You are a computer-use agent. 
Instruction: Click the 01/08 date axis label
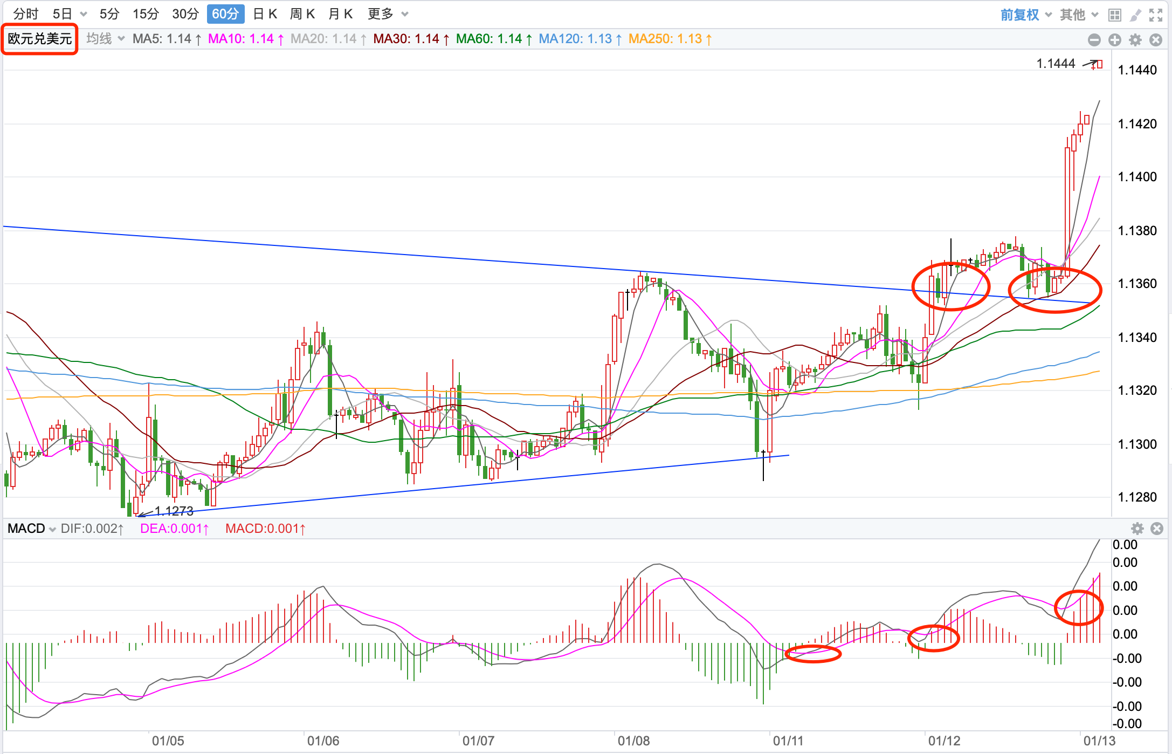pyautogui.click(x=633, y=741)
